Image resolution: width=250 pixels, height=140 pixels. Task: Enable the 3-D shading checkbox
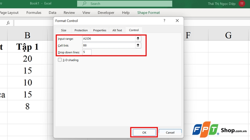pos(60,60)
